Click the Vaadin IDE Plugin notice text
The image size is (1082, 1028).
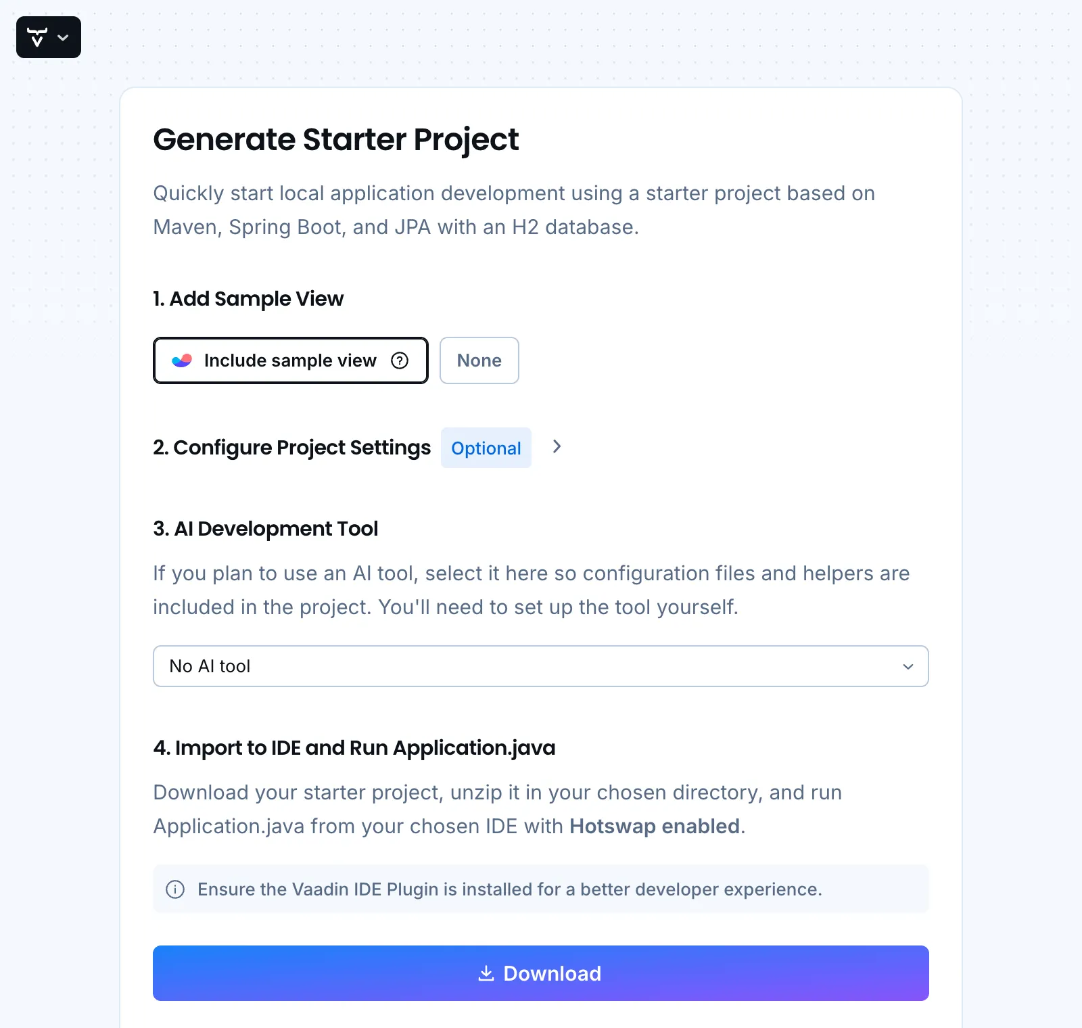(x=509, y=889)
